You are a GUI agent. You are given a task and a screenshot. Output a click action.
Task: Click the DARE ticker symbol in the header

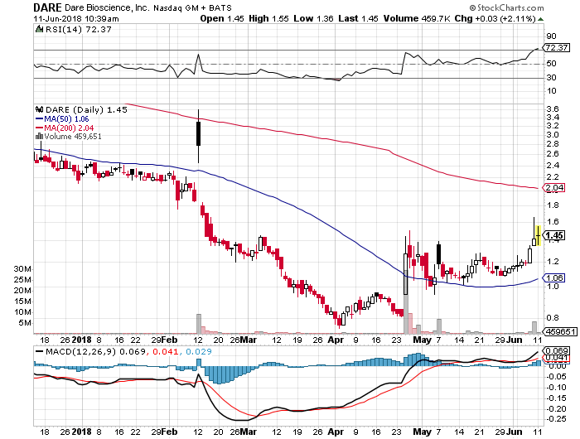[47, 7]
